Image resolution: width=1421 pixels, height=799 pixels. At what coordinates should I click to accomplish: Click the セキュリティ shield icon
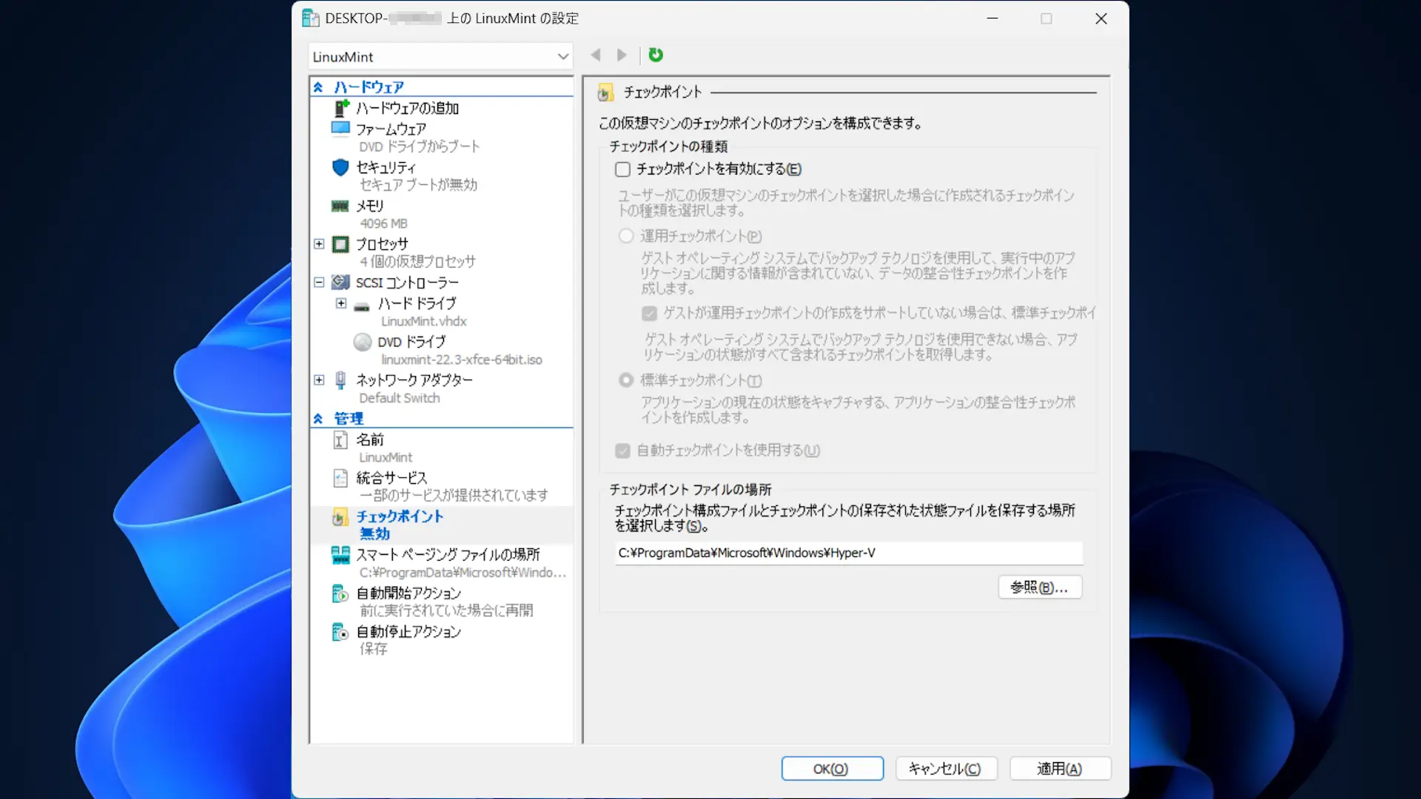pos(340,167)
